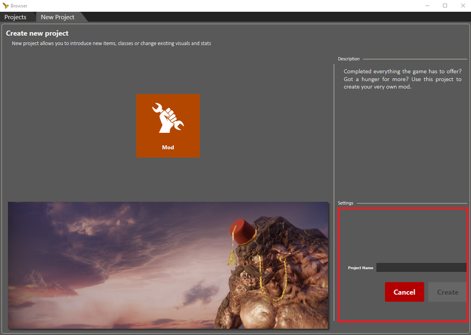Viewport: 471px width, 335px height.
Task: Switch to the Projects tab
Action: point(16,17)
